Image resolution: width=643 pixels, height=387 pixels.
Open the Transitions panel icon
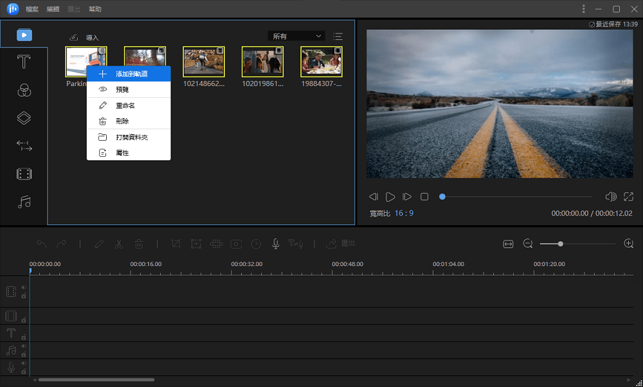(x=24, y=146)
